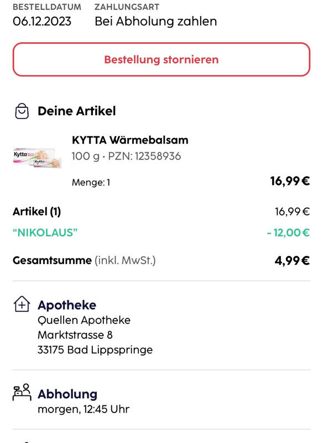
Task: Click the pharmacy house icon
Action: tap(22, 304)
